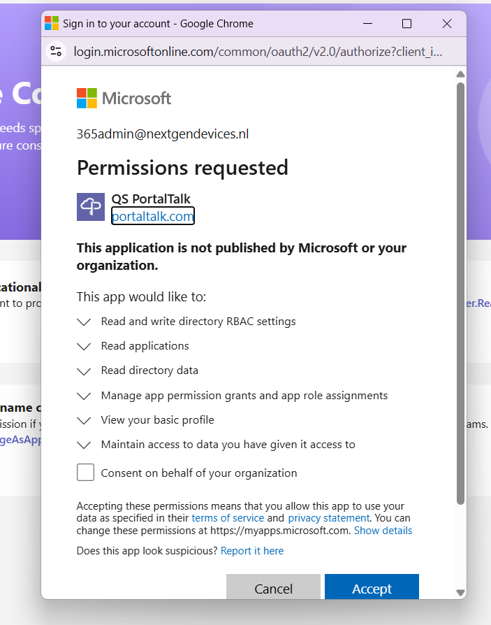The image size is (491, 625).
Task: Open the terms of service link
Action: click(228, 518)
